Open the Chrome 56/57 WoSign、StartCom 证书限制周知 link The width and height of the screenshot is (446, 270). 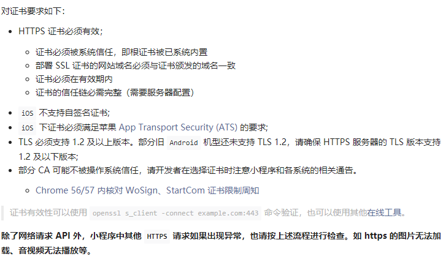[147, 190]
